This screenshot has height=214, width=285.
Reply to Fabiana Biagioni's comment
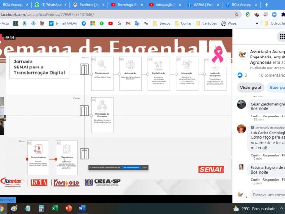click(271, 180)
